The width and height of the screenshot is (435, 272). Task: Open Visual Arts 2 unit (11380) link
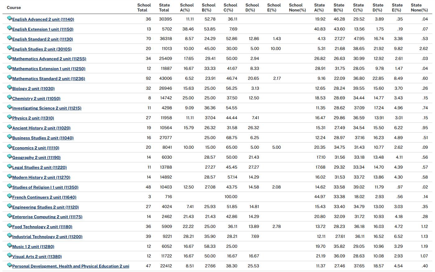37,256
